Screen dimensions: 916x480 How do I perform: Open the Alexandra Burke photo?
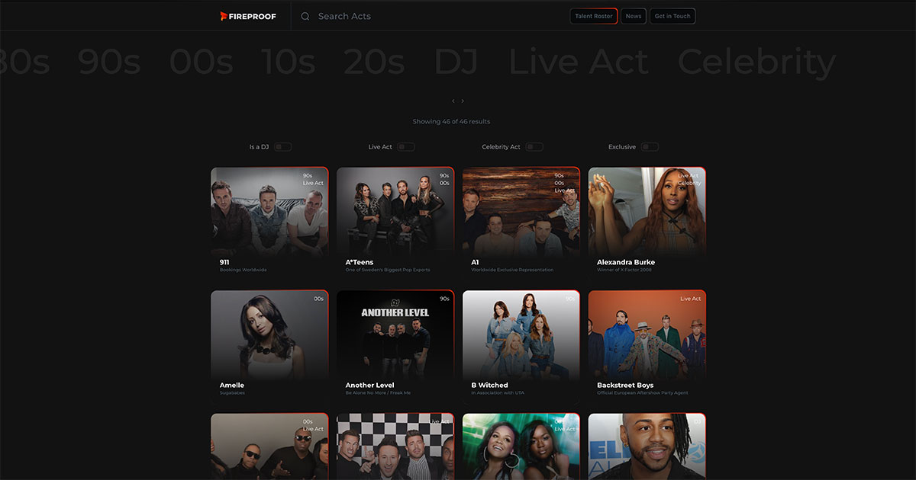(647, 211)
